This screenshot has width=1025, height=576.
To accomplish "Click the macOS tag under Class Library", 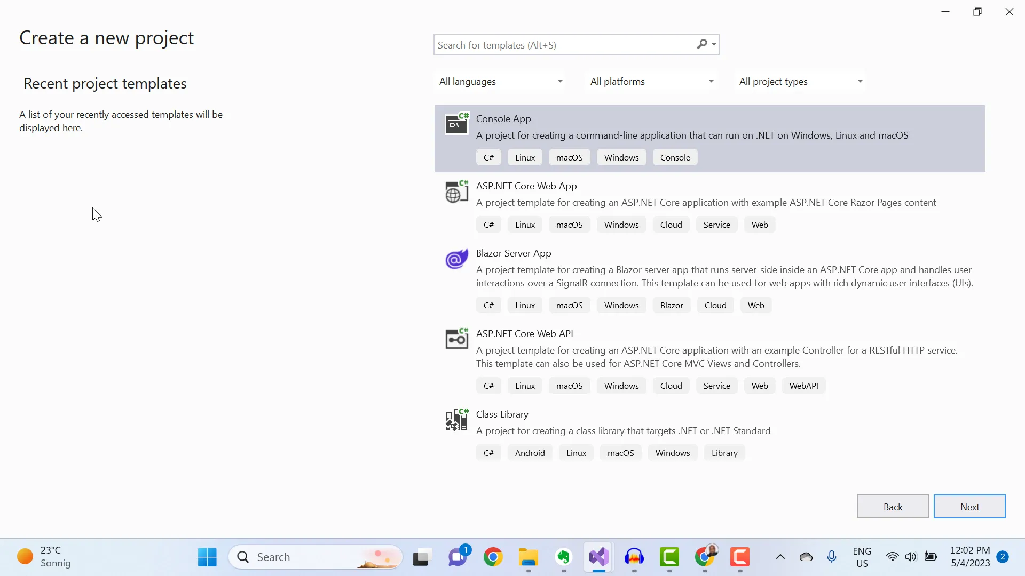I will click(620, 453).
